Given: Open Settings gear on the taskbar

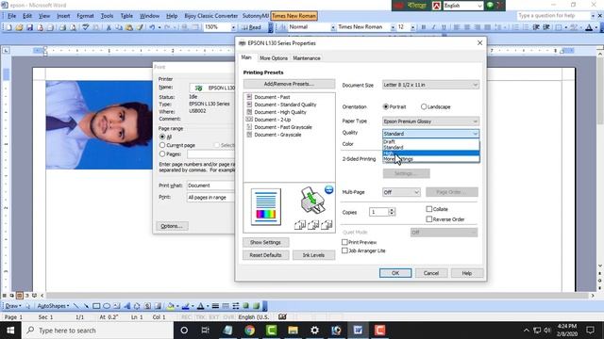Looking at the screenshot, I should [314, 331].
